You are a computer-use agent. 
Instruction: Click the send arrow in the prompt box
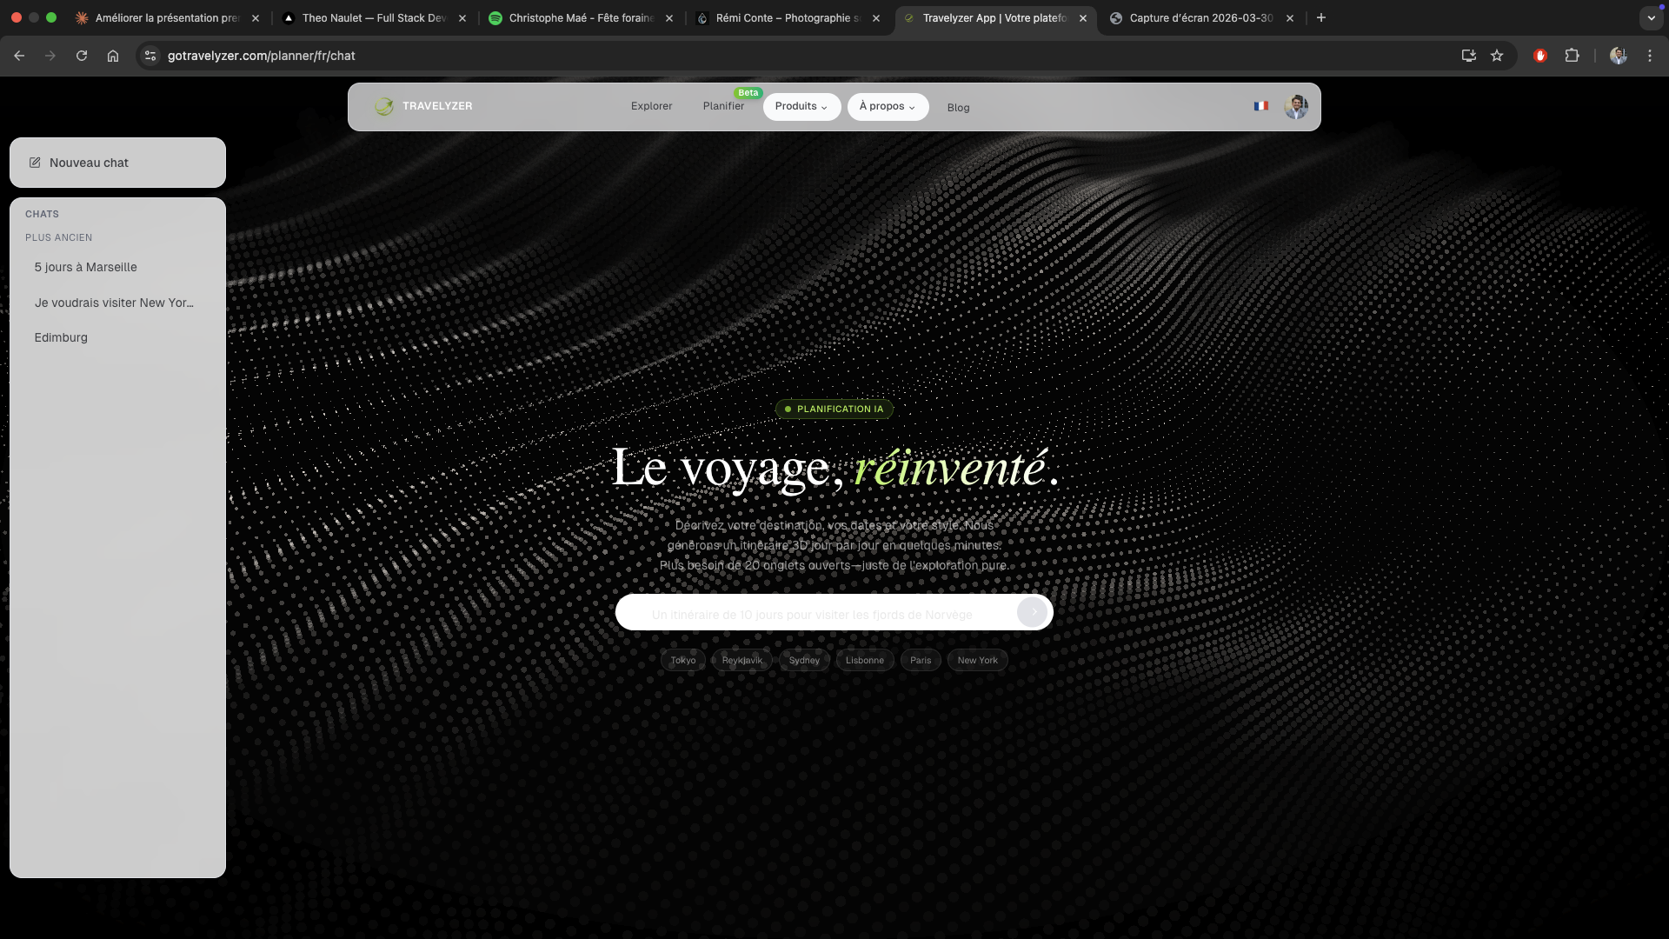[x=1033, y=612]
